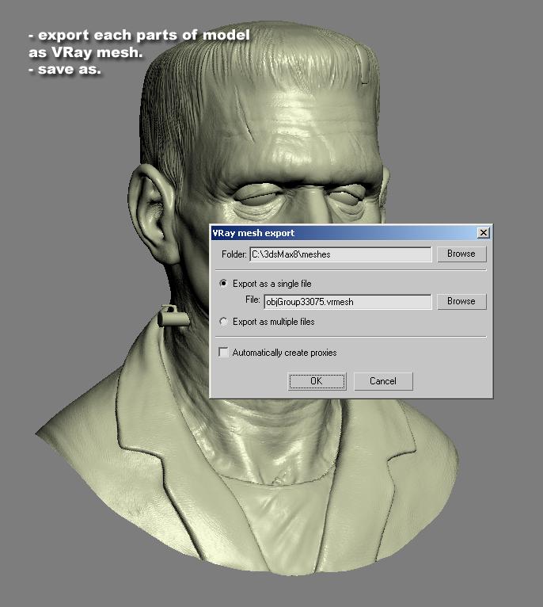
Task: Focus the File name input field
Action: click(x=347, y=302)
